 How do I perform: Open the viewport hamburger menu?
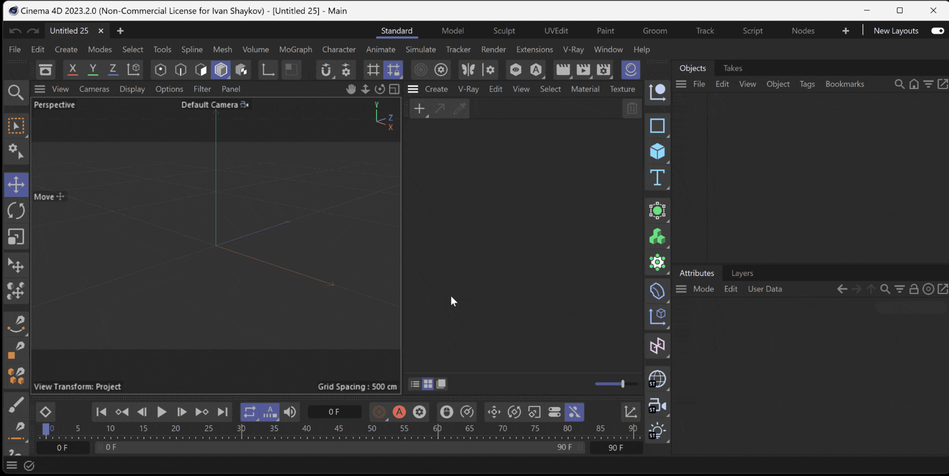tap(40, 89)
